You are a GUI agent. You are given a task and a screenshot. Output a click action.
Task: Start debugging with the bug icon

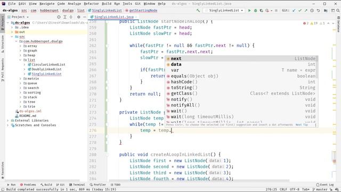(x=256, y=11)
